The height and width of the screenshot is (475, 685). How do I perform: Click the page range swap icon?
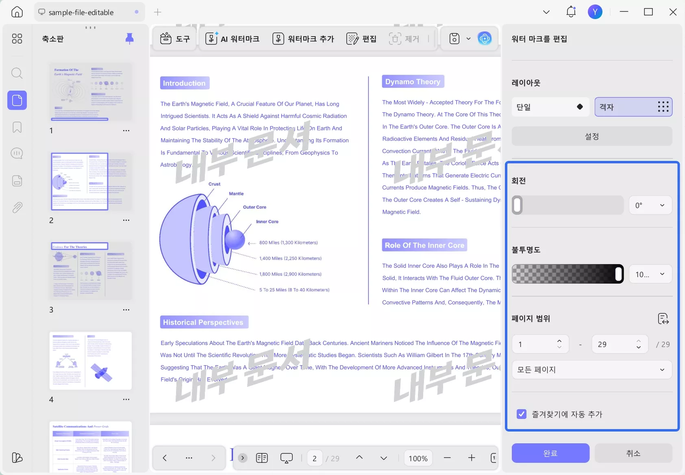[663, 319]
